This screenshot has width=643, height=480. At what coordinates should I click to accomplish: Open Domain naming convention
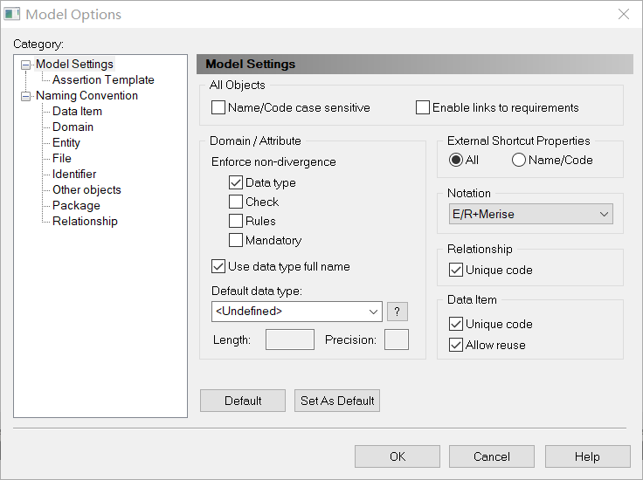(73, 127)
